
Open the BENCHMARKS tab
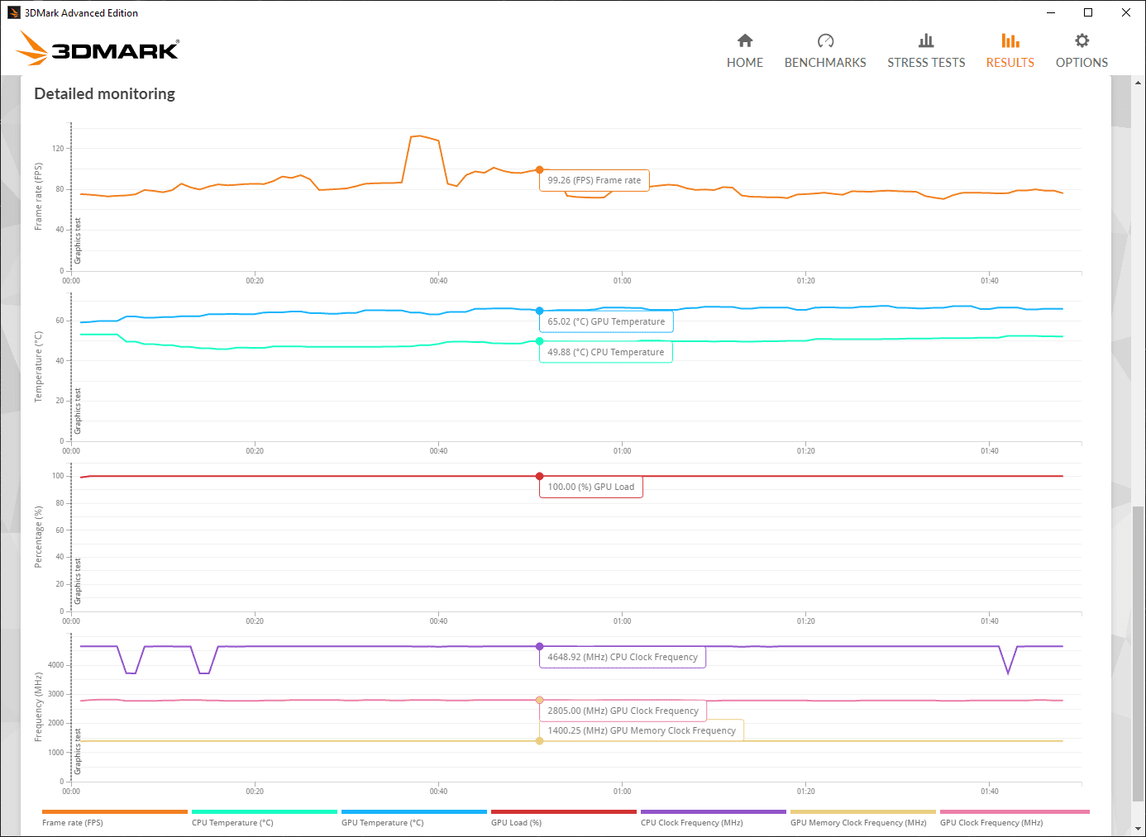point(825,51)
